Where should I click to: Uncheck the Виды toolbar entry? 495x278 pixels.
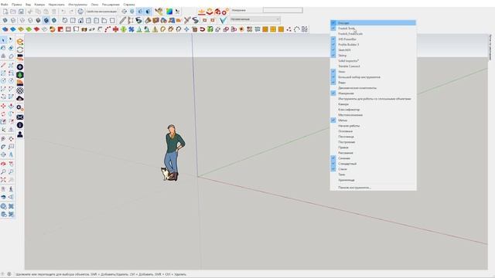373,83
